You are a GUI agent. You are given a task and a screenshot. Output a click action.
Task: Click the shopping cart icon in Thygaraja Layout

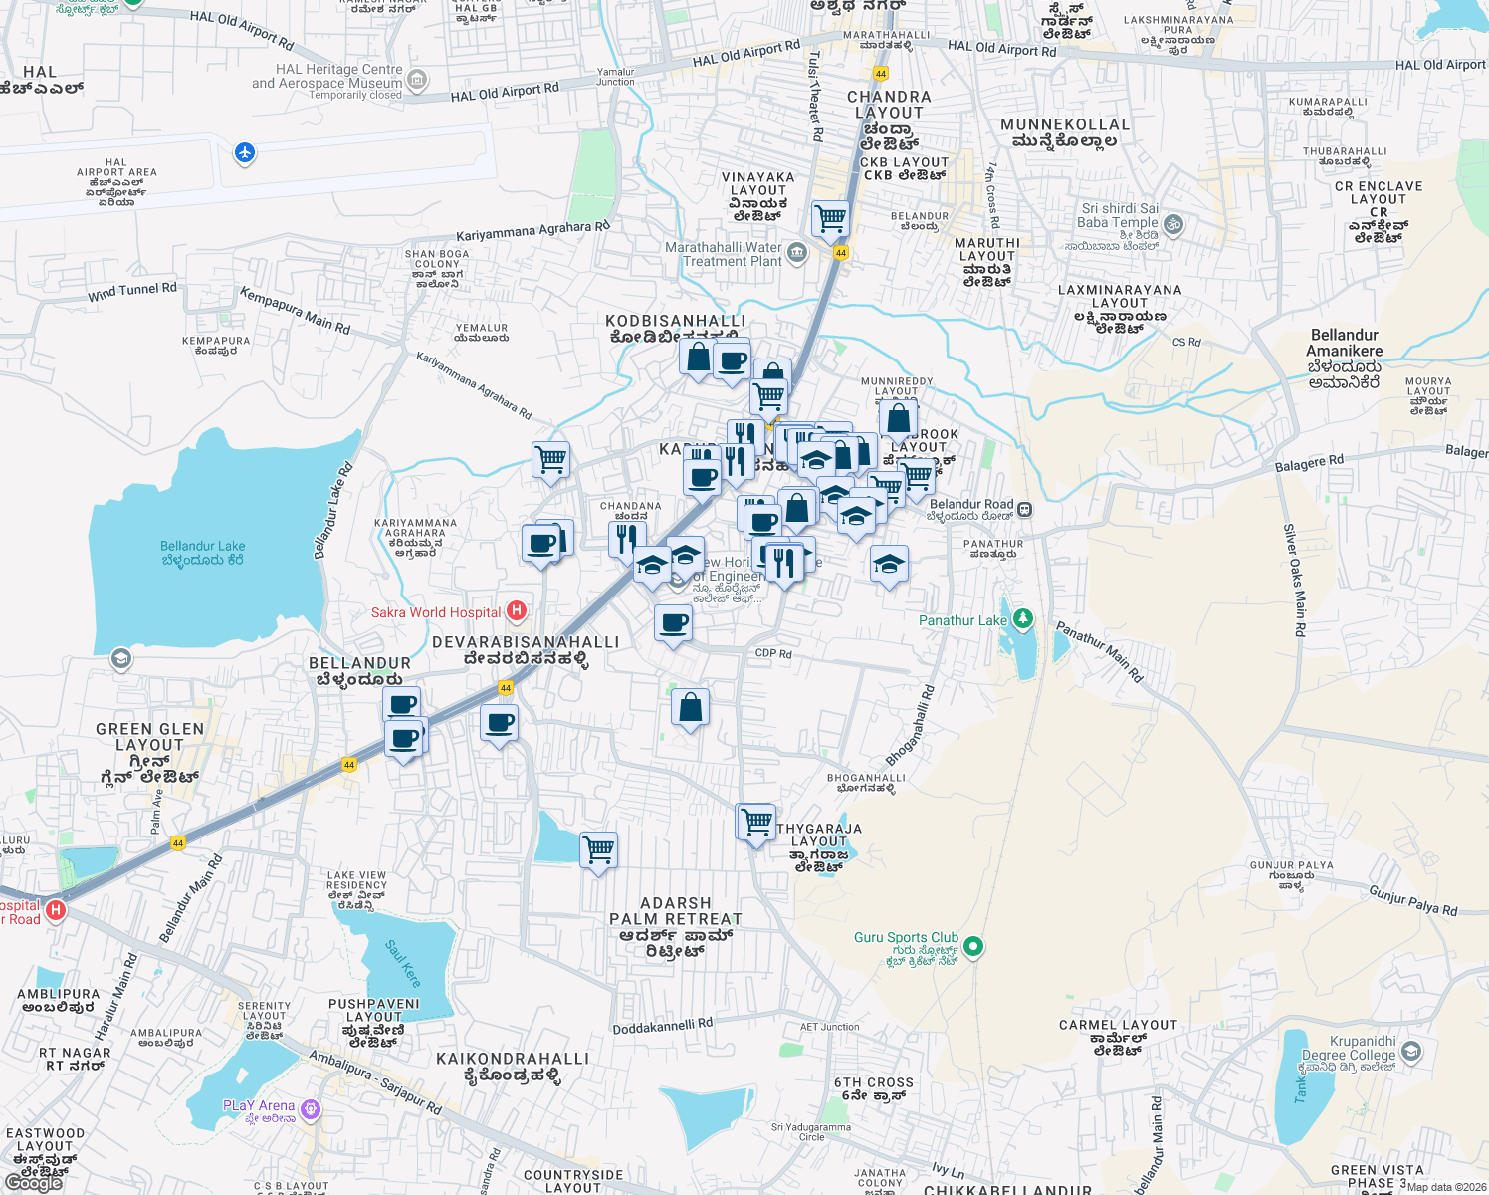coord(755,822)
